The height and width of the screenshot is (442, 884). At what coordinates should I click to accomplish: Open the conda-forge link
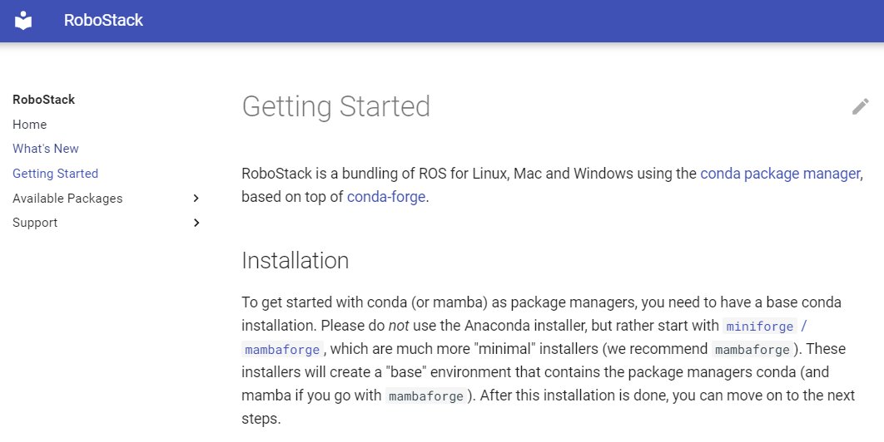[386, 197]
